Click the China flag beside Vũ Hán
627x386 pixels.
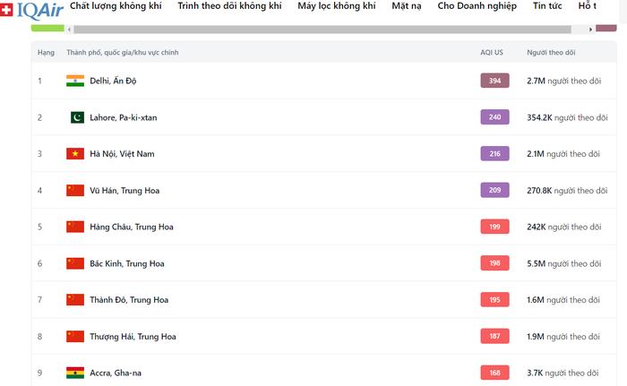pyautogui.click(x=75, y=191)
